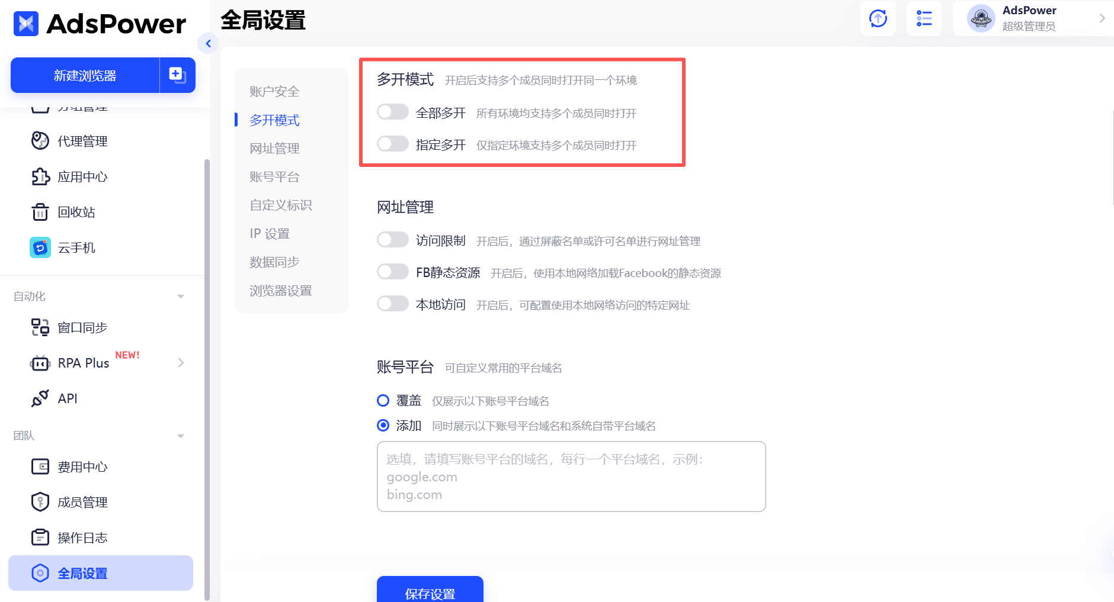Open 应用中心 in sidebar
This screenshot has height=602, width=1114.
(x=82, y=177)
